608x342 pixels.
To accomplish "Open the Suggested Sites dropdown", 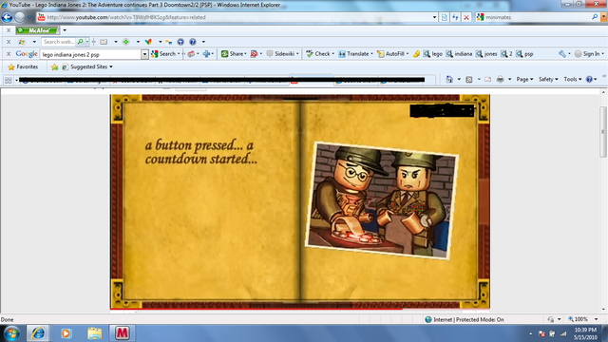I will [x=87, y=66].
